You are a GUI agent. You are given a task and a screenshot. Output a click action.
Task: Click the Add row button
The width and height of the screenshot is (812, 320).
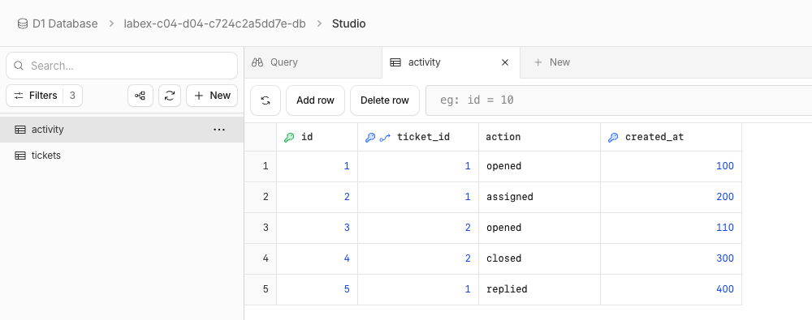(x=315, y=100)
